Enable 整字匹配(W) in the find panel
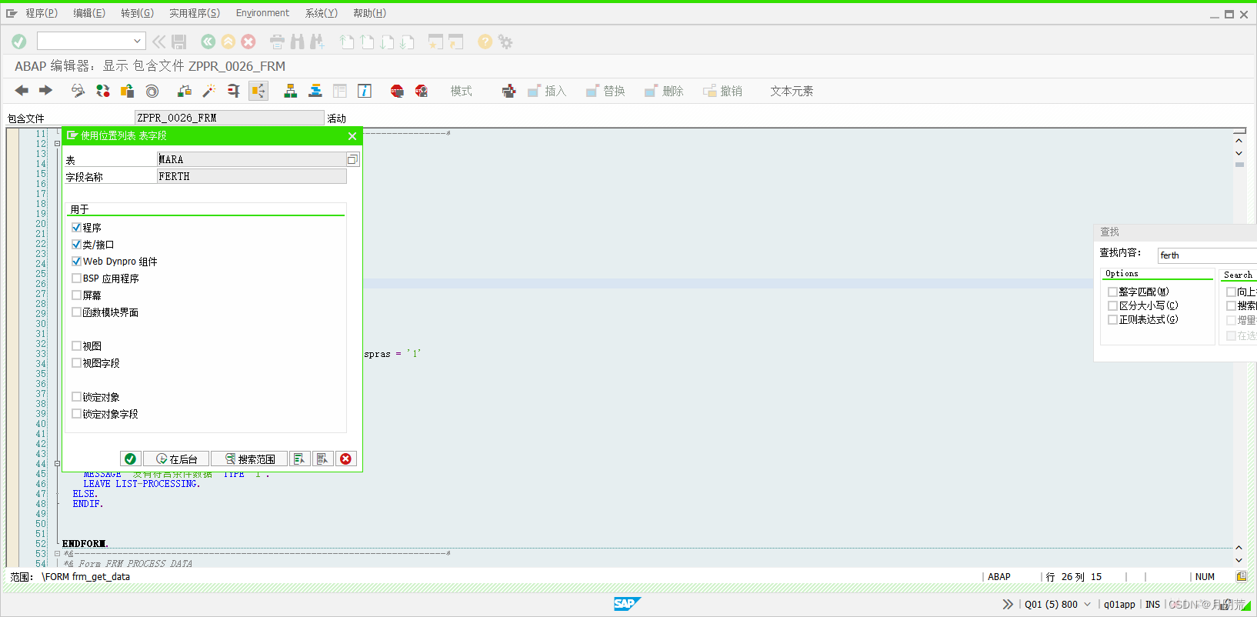 [x=1112, y=292]
